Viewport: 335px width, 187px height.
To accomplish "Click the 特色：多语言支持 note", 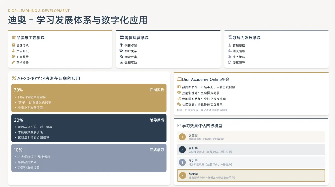I will pyautogui.click(x=202, y=110).
